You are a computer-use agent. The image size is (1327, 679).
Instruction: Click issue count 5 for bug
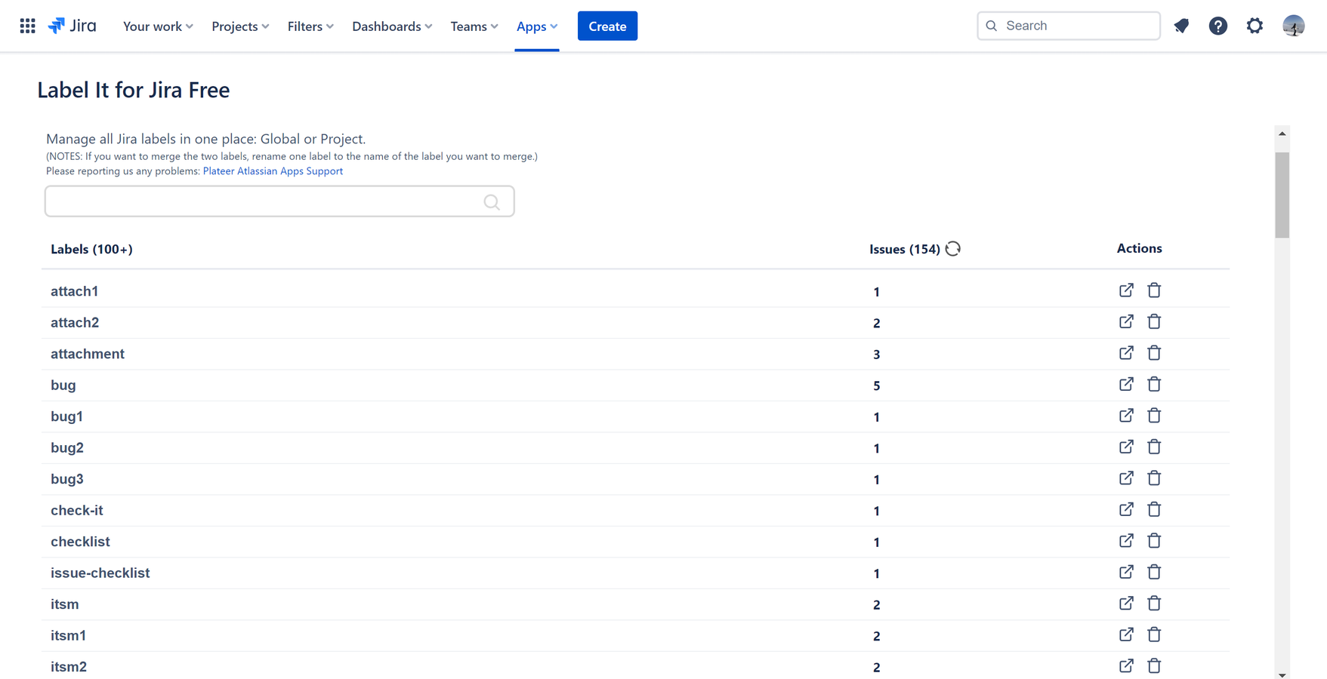[877, 386]
